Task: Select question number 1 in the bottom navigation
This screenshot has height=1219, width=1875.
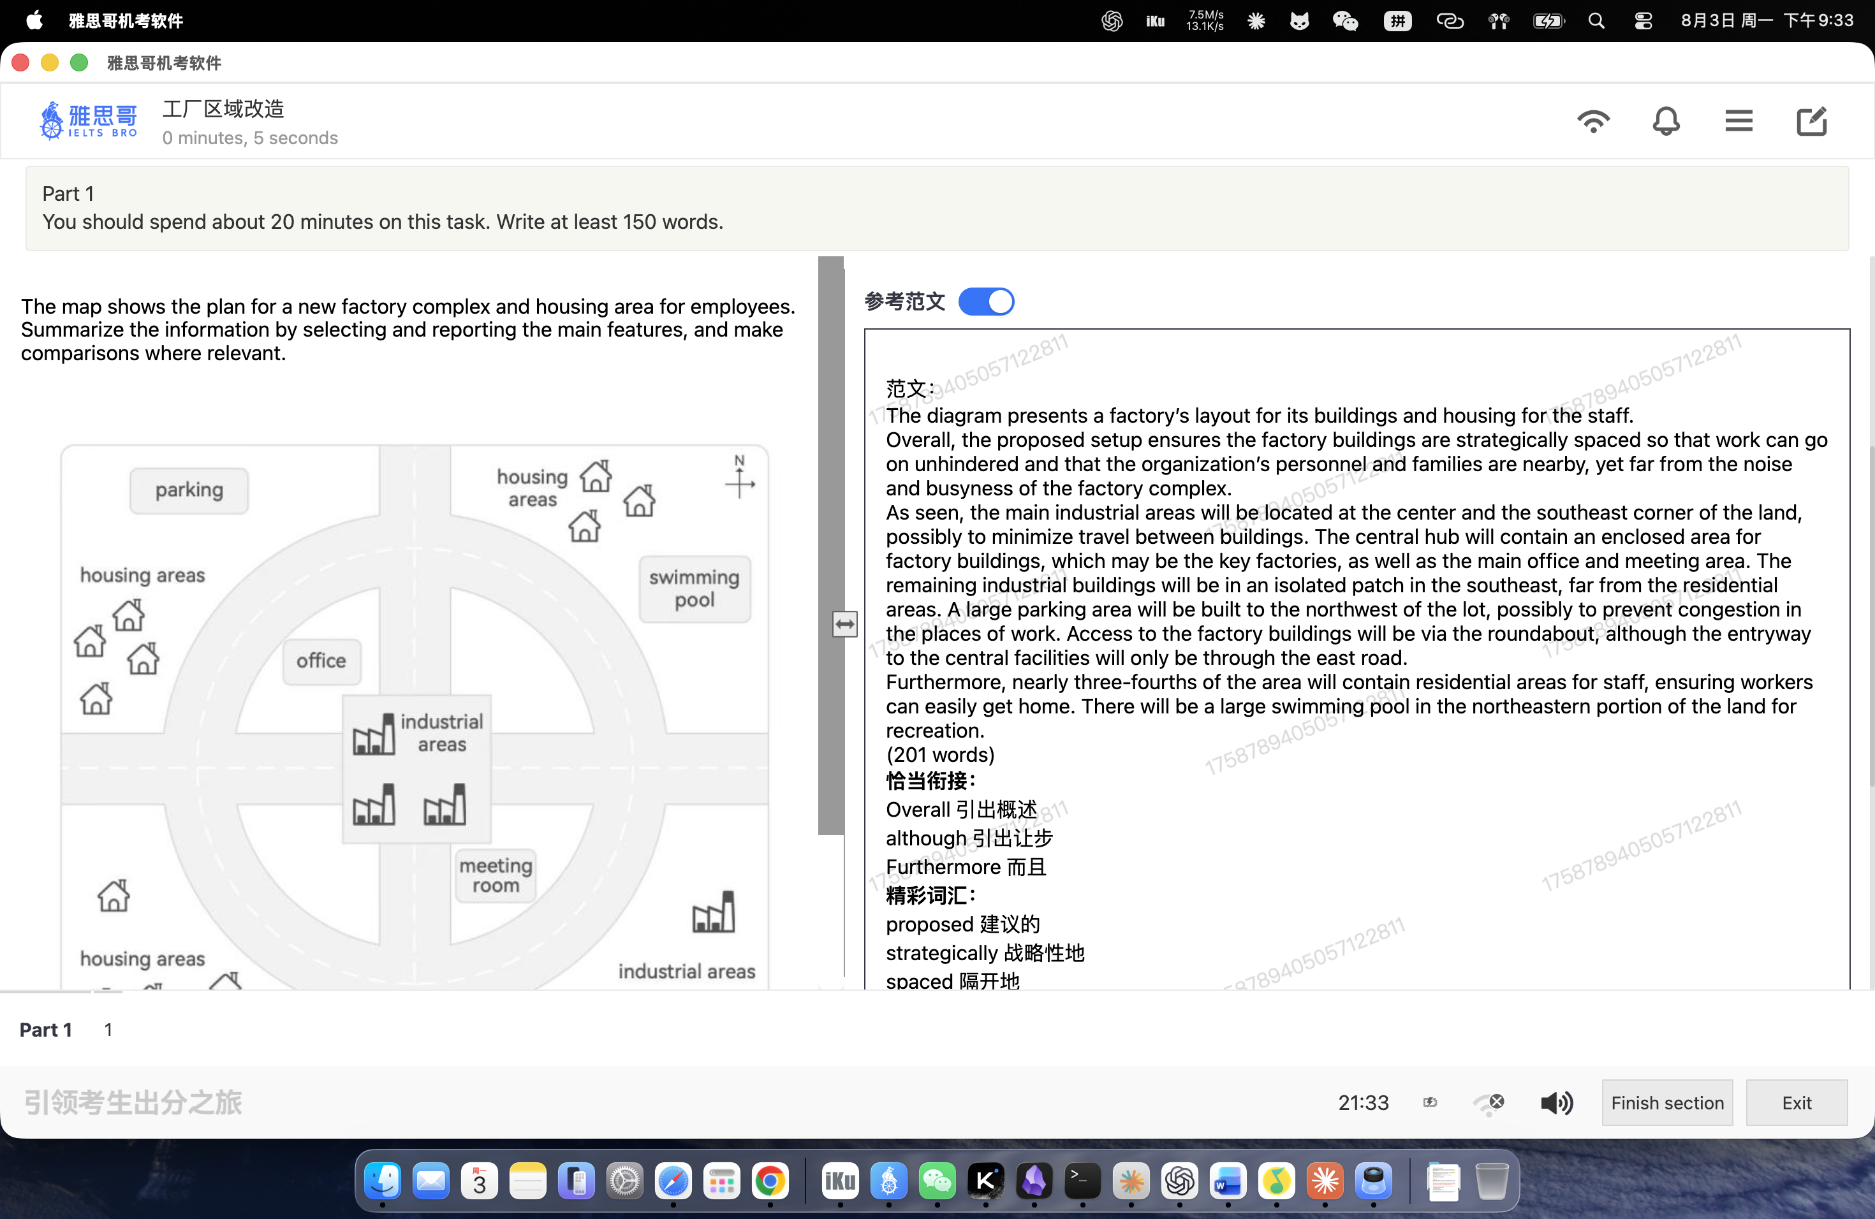Action: tap(108, 1029)
